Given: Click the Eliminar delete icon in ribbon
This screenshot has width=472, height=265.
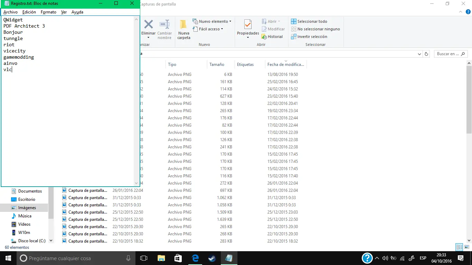Looking at the screenshot, I should coord(149,24).
